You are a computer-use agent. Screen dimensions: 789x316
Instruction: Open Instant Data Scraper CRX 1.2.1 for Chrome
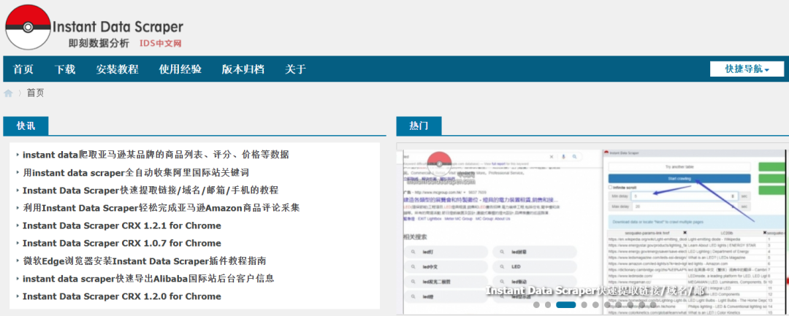click(x=122, y=226)
